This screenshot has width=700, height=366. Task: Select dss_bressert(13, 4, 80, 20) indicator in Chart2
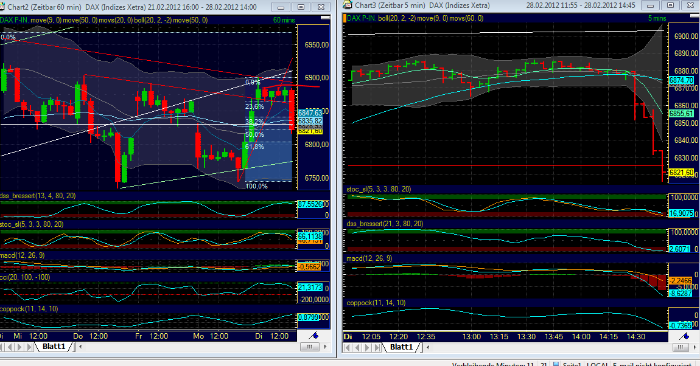click(x=38, y=196)
